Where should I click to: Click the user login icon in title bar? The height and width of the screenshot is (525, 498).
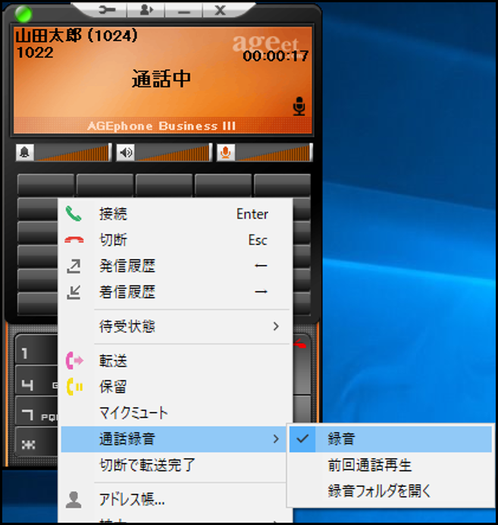[146, 10]
